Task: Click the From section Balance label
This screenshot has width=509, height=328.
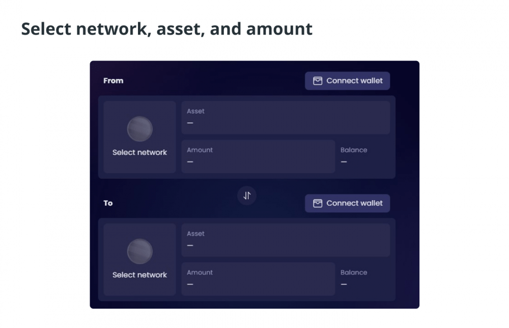Action: (354, 150)
